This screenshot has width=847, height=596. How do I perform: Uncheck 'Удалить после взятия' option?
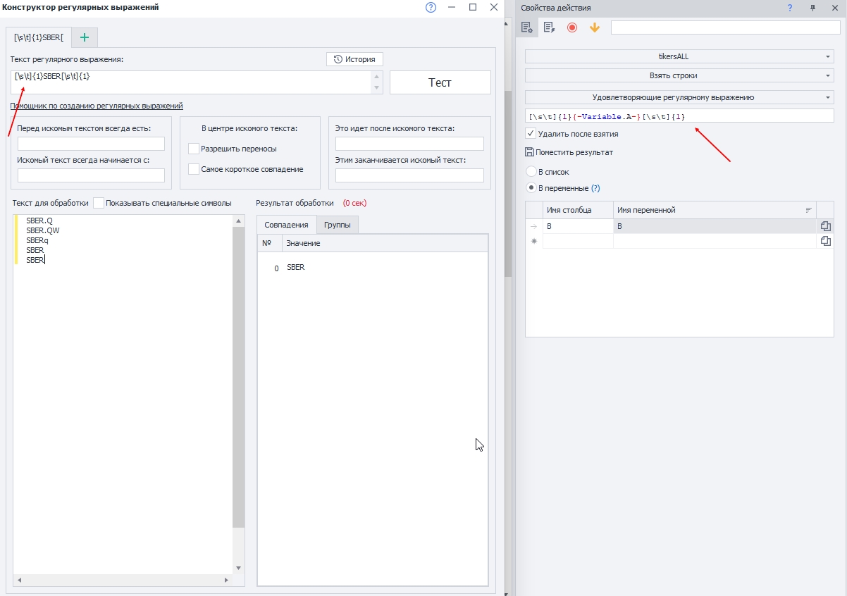coord(531,133)
